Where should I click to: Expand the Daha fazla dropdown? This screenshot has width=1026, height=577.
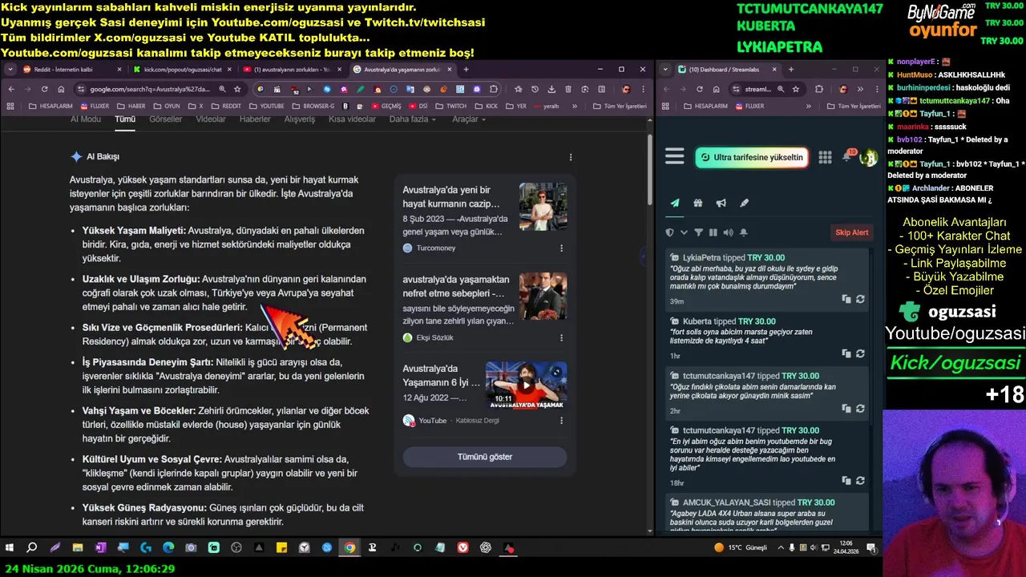click(412, 119)
